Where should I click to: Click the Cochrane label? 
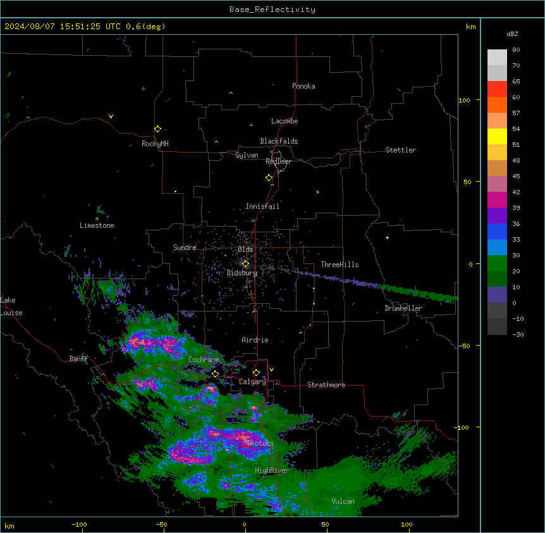coord(204,360)
